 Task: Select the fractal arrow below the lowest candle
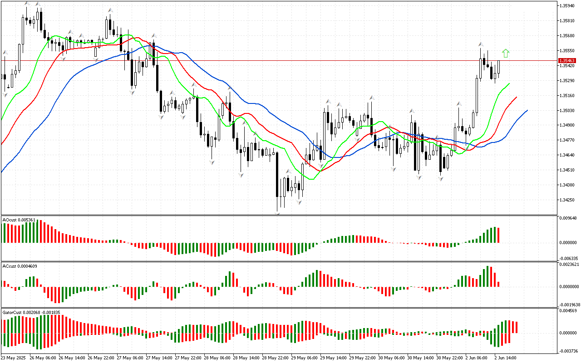tap(277, 213)
